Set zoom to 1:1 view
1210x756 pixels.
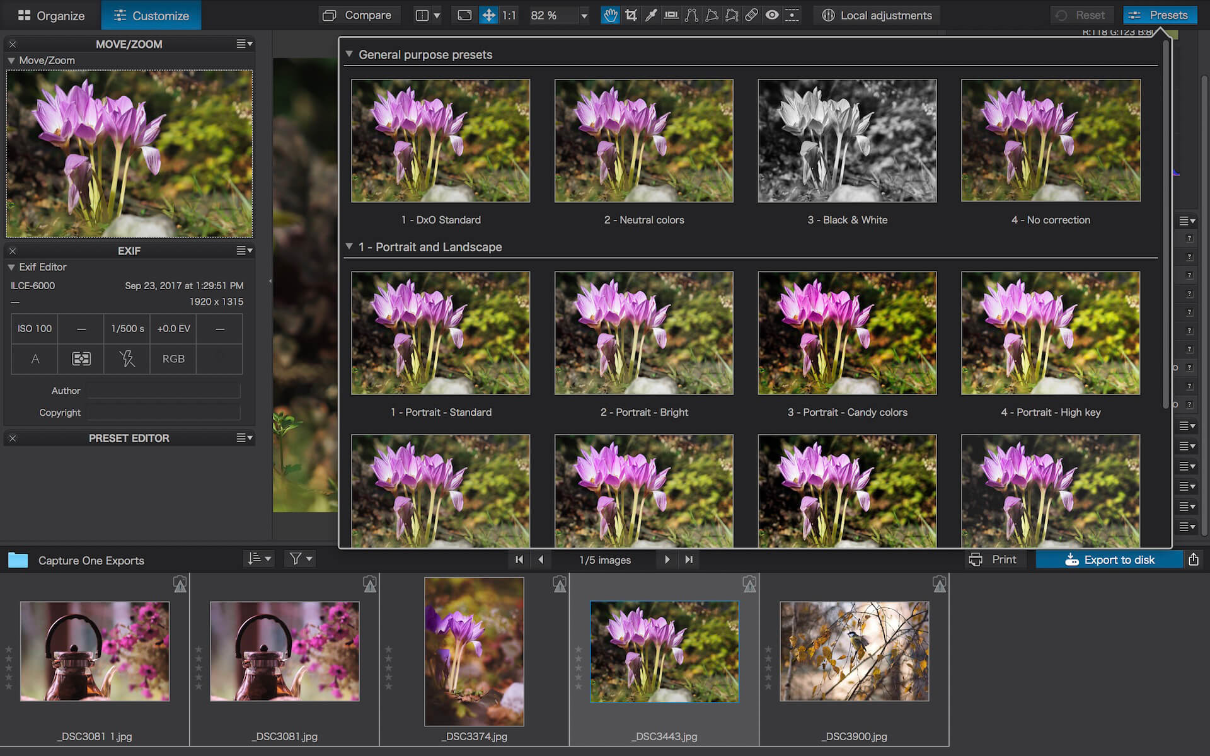click(508, 14)
